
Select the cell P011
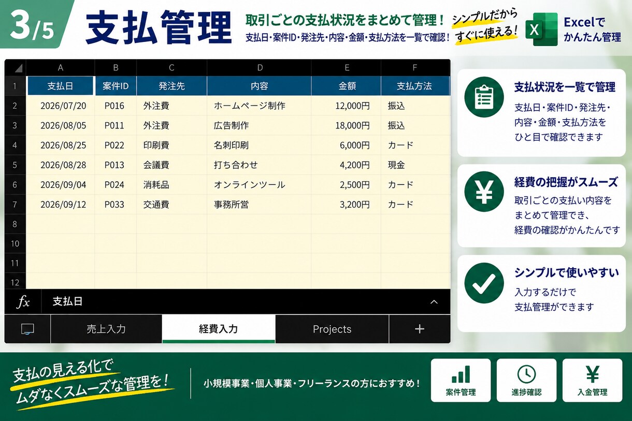(116, 125)
